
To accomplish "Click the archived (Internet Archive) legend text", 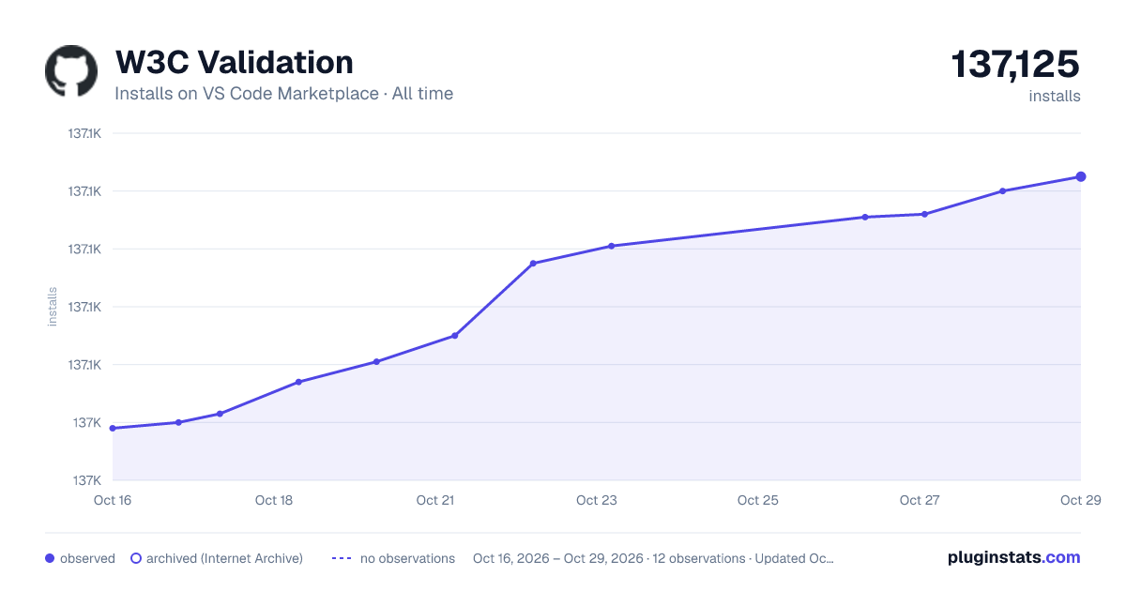I will click(x=224, y=558).
